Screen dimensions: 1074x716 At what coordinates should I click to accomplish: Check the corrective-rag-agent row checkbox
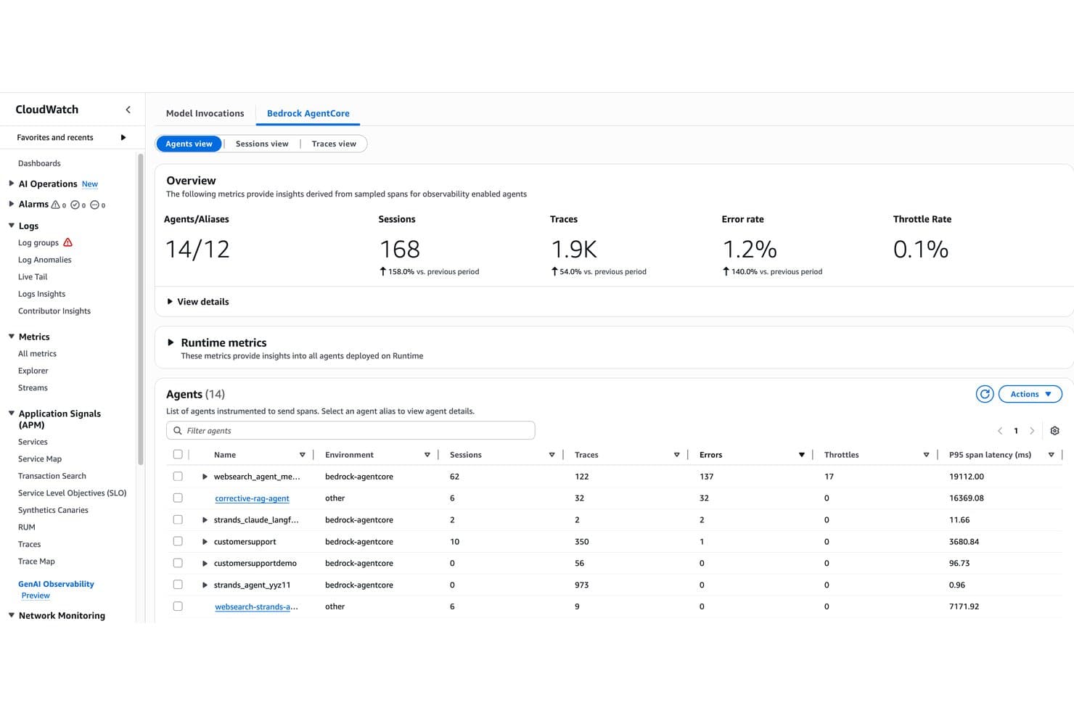tap(178, 498)
